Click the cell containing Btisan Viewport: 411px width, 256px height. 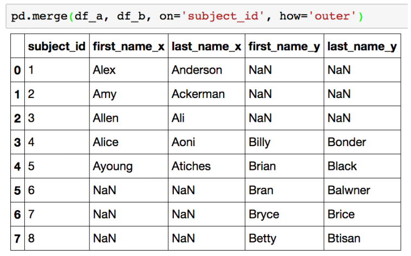point(362,238)
